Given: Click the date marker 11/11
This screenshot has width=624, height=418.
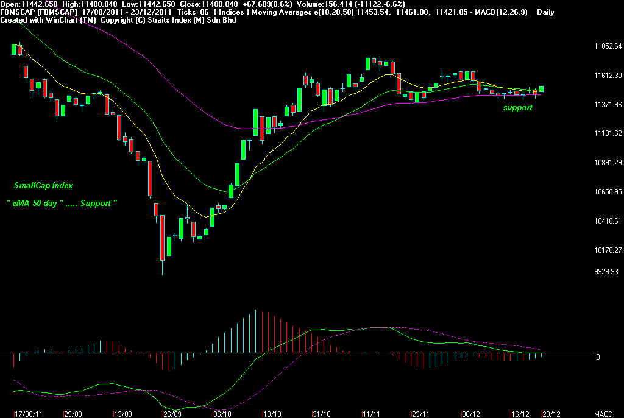Looking at the screenshot, I should 371,414.
